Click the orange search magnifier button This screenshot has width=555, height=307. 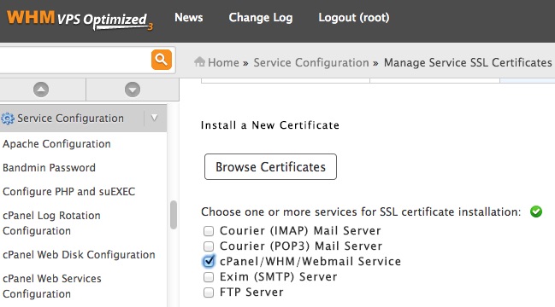tap(162, 60)
